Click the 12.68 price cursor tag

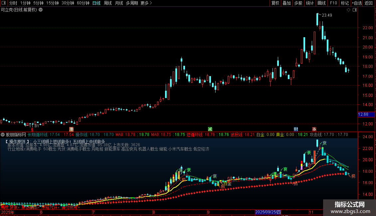click(366, 114)
